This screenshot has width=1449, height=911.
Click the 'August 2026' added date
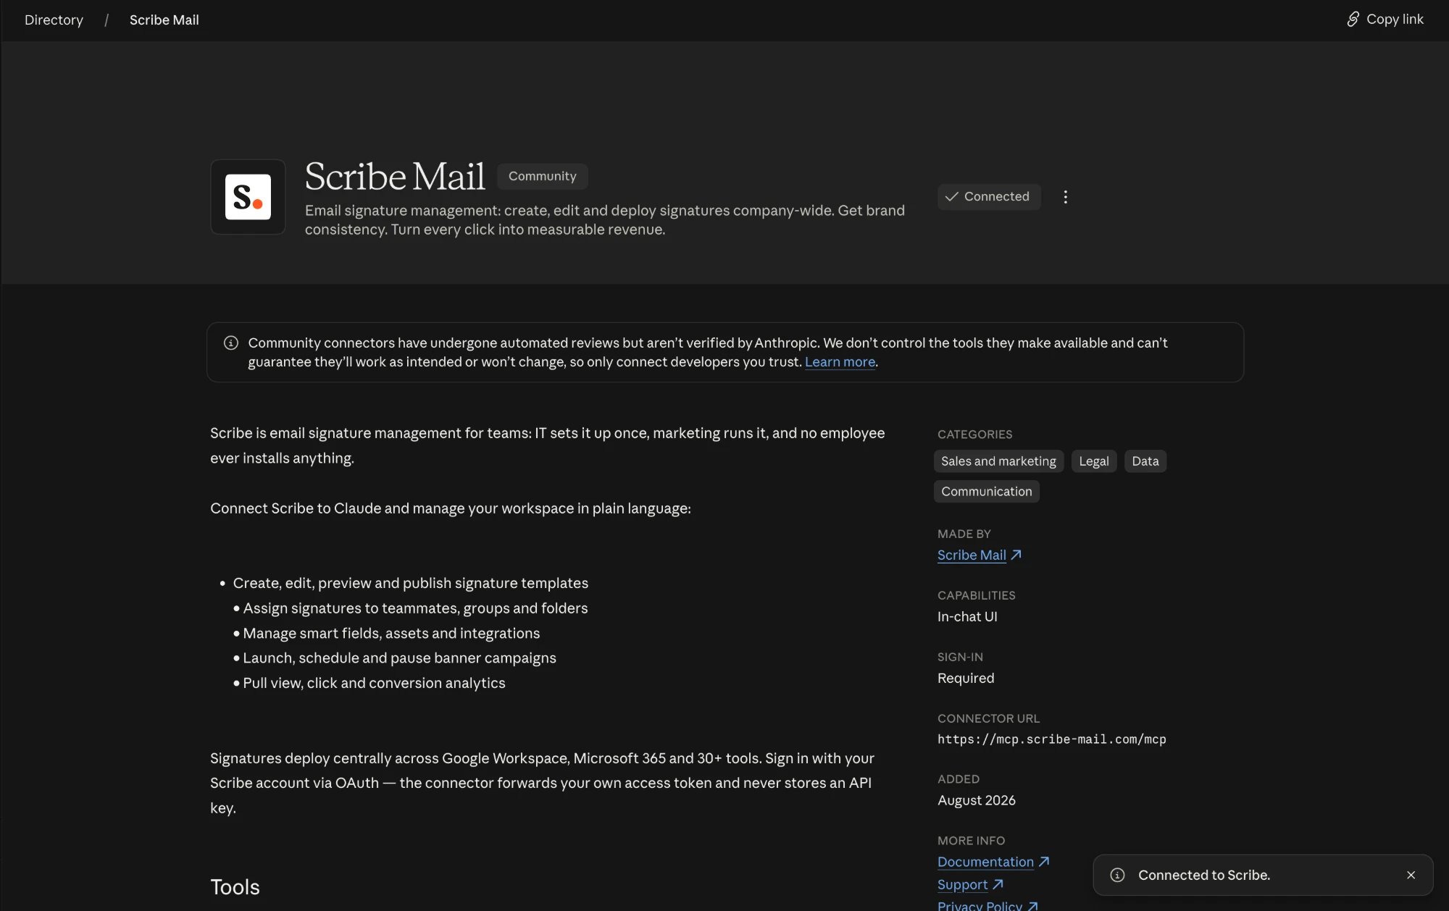pyautogui.click(x=976, y=800)
